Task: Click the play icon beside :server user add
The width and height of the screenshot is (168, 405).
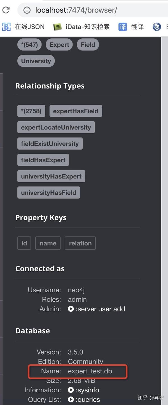Action: tap(71, 309)
